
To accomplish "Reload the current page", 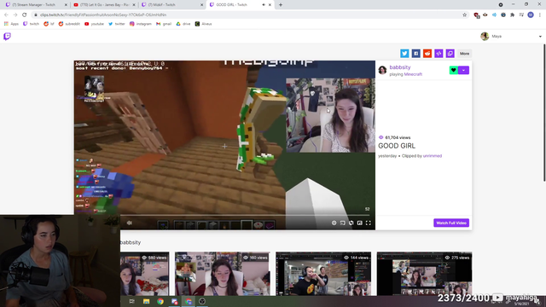I will [25, 14].
